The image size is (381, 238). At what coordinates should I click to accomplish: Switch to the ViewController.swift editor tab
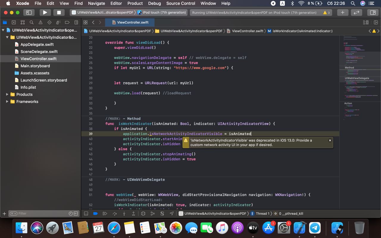point(132,22)
